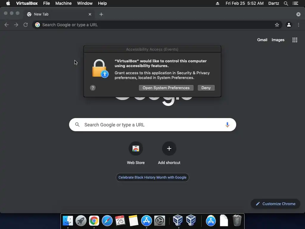The height and width of the screenshot is (229, 305).
Task: Open Notes from the dock
Action: point(133,221)
